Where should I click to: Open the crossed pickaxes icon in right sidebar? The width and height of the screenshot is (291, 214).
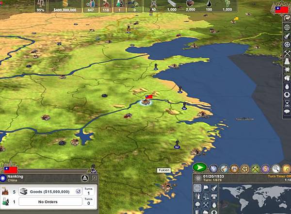pyautogui.click(x=287, y=53)
